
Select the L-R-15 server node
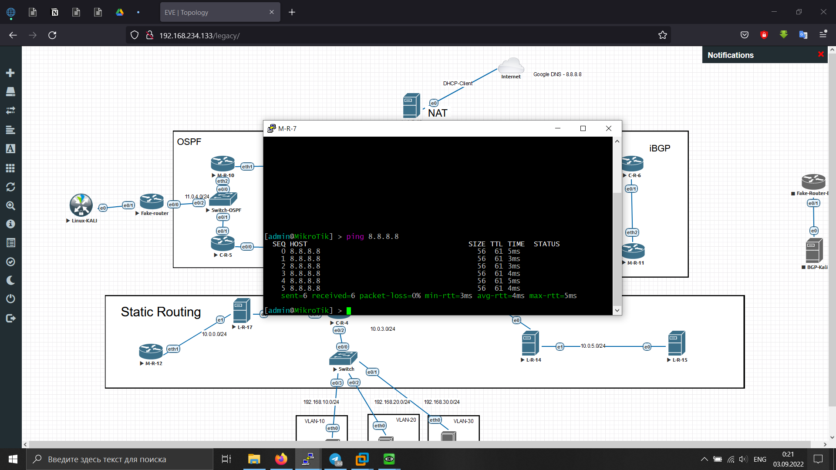point(677,343)
